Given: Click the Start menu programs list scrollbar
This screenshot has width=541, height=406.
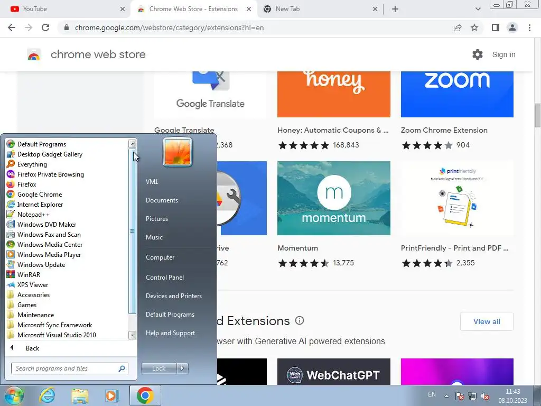Looking at the screenshot, I should pyautogui.click(x=132, y=232).
